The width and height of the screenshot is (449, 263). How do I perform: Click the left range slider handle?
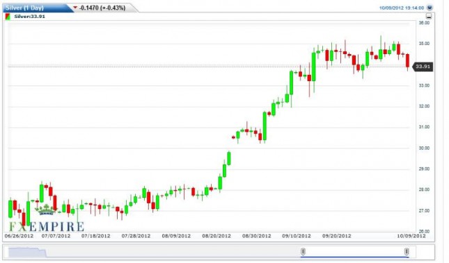coord(303,252)
